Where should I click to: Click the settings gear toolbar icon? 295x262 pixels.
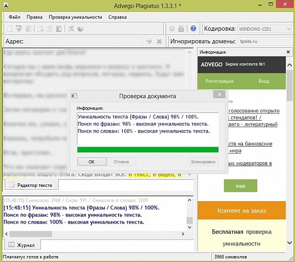click(172, 28)
